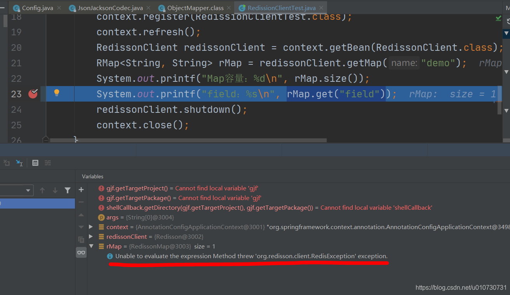Click the intention lightbulb on line 23
Image resolution: width=510 pixels, height=295 pixels.
pos(56,93)
